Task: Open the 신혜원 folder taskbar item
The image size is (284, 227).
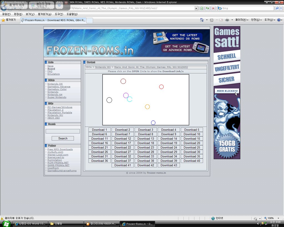Action: click(66, 224)
